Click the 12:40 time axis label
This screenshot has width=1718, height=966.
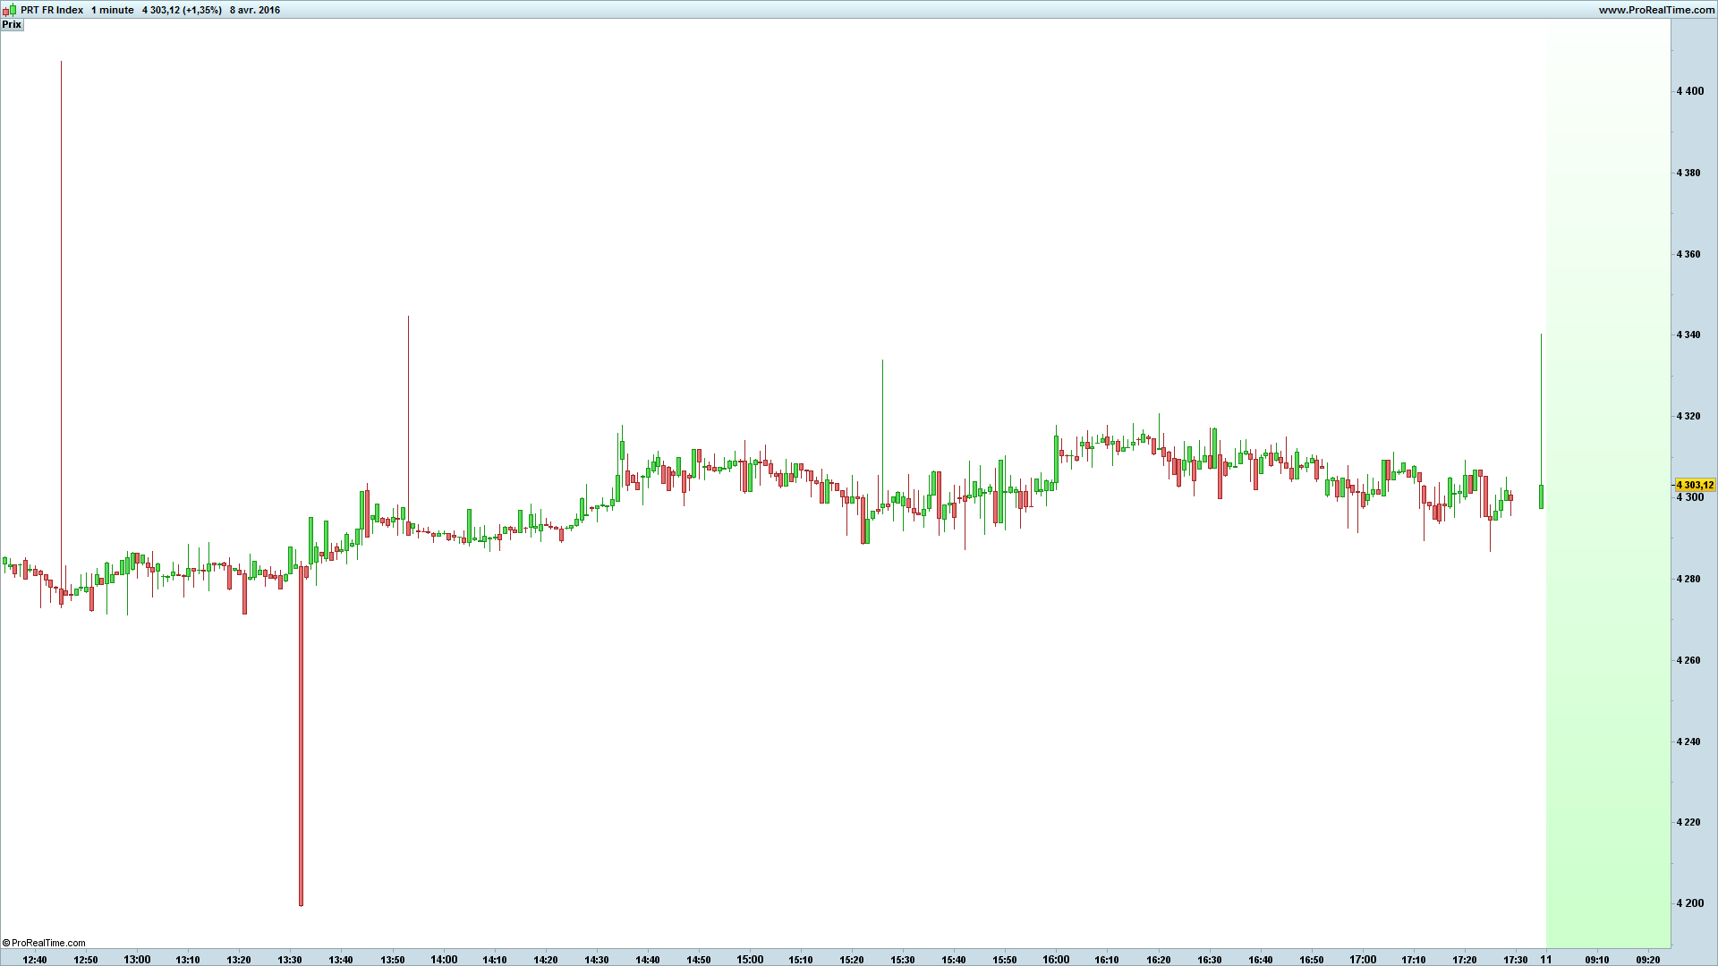pos(35,960)
